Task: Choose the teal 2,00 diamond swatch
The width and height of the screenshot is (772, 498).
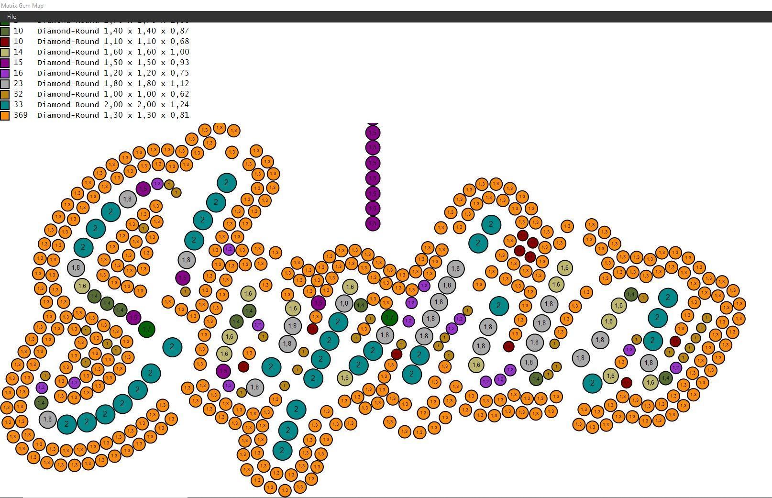Action: (x=5, y=105)
